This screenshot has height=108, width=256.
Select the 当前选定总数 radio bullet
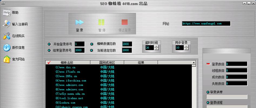(x=92, y=50)
